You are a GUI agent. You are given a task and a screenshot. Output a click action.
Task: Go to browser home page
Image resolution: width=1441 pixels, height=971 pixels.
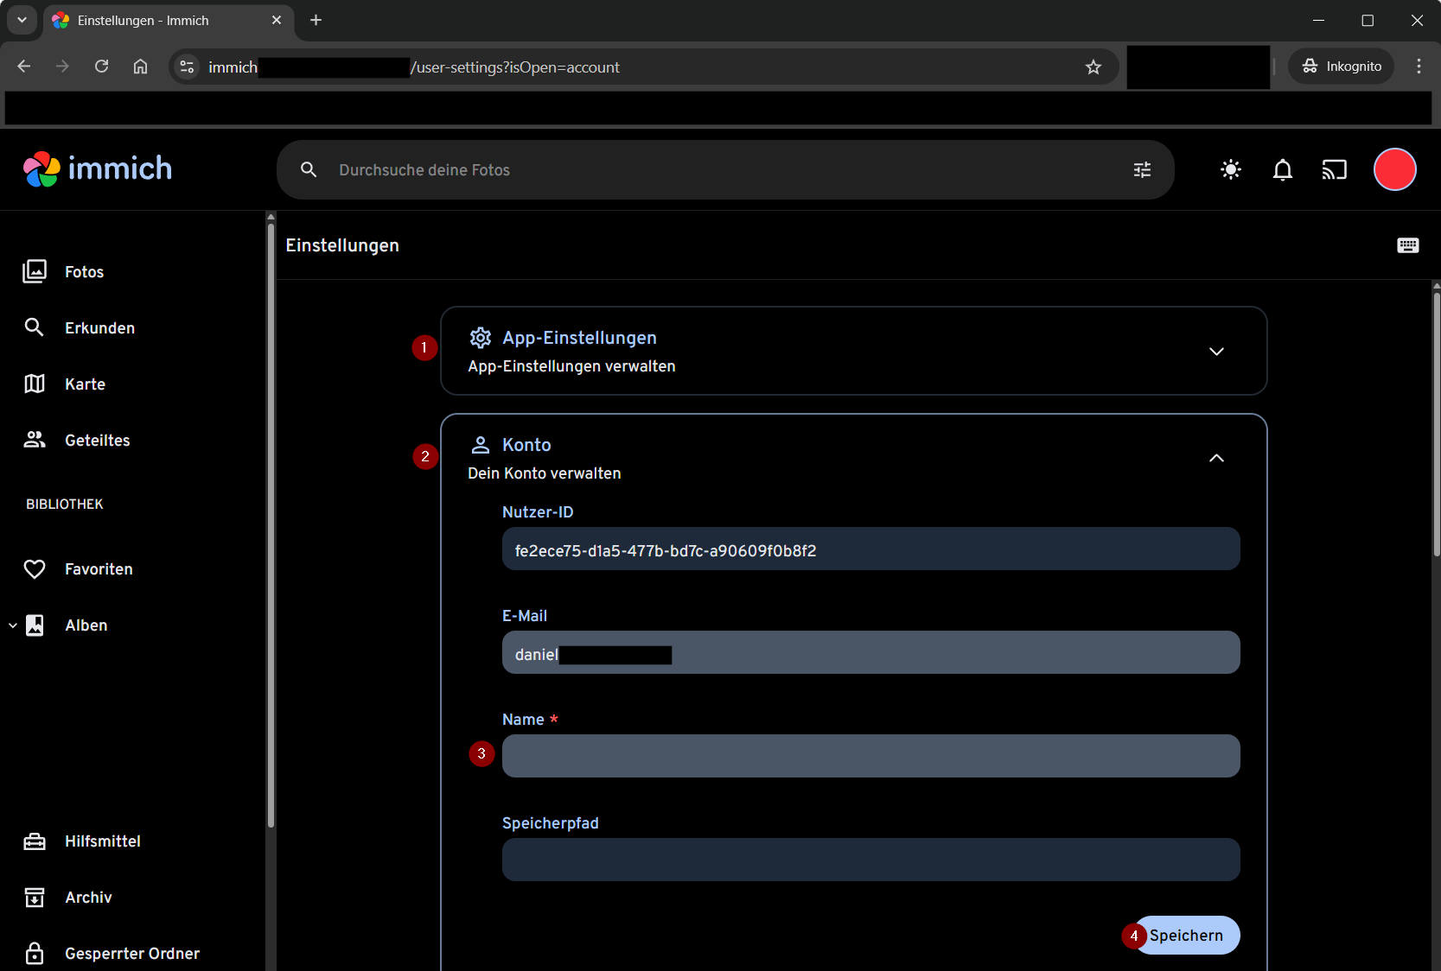140,67
